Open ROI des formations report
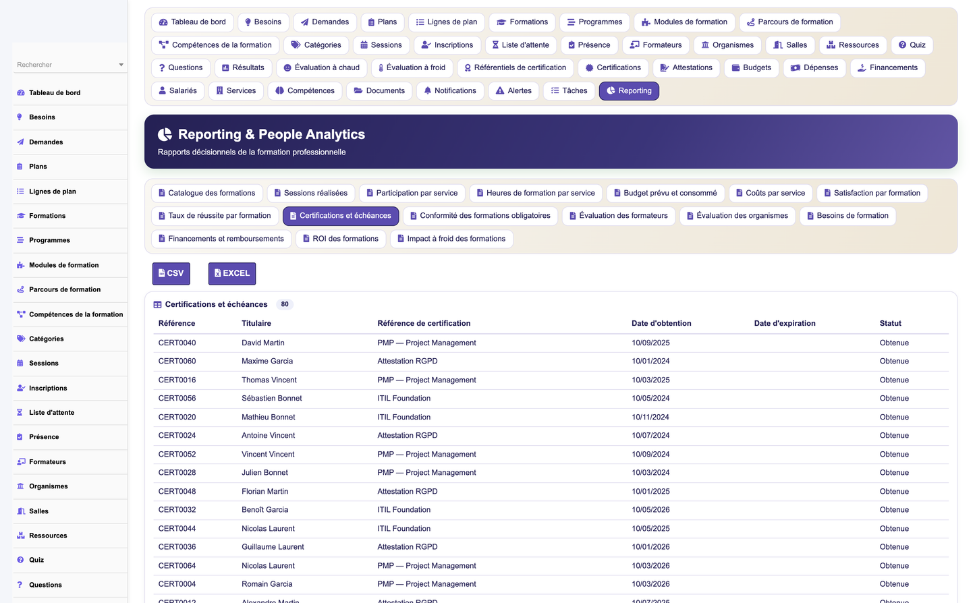Screen dimensions: 975x603 click(x=341, y=239)
